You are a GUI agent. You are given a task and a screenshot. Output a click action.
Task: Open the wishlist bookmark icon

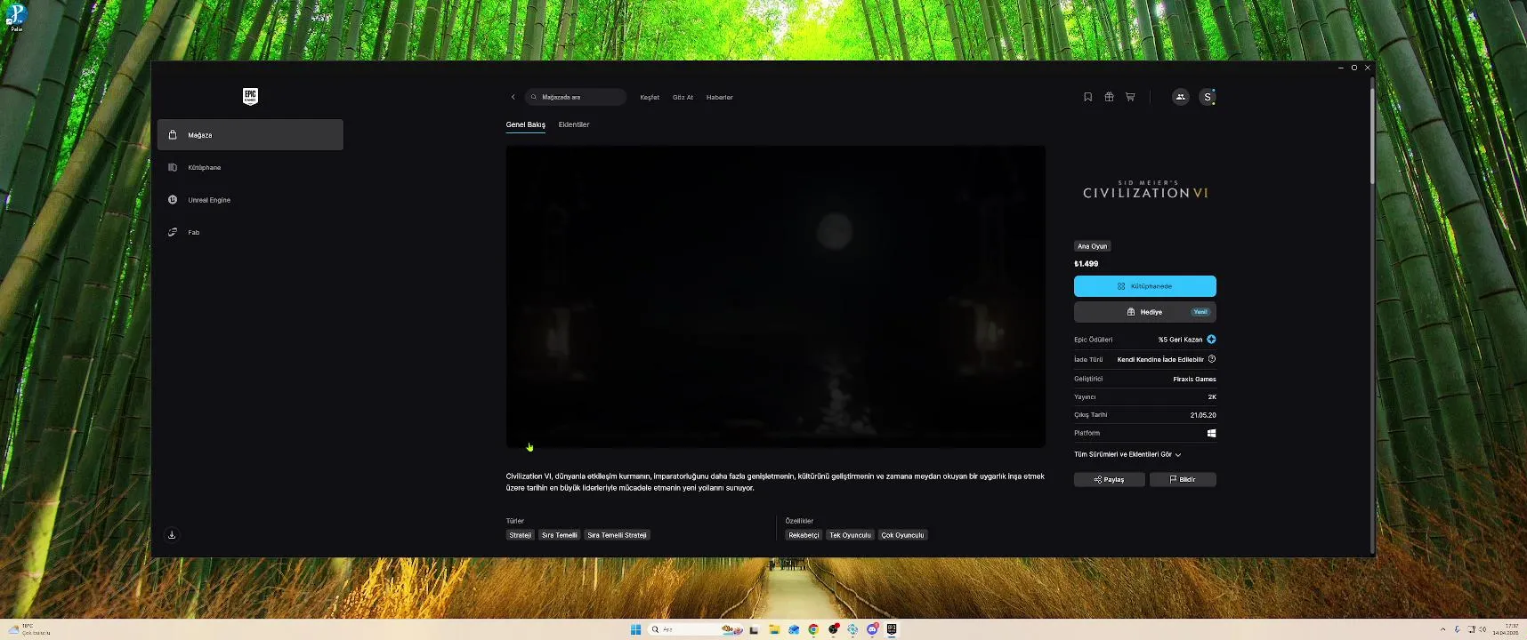point(1087,97)
